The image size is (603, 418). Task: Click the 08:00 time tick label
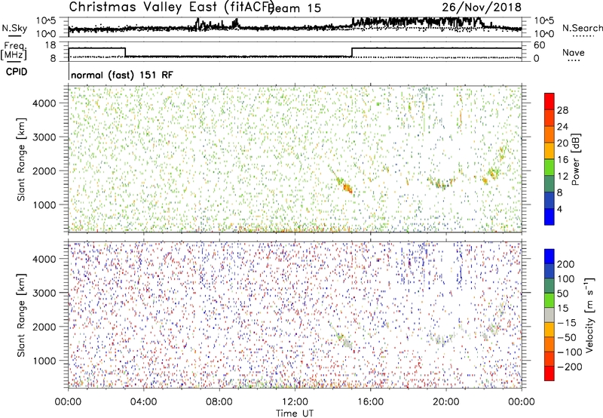coord(219,402)
